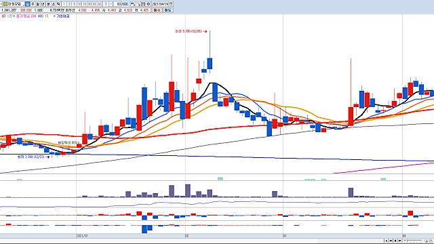The image size is (434, 244).
Task: Choose the 10 interval preset button
Action: 79,4
